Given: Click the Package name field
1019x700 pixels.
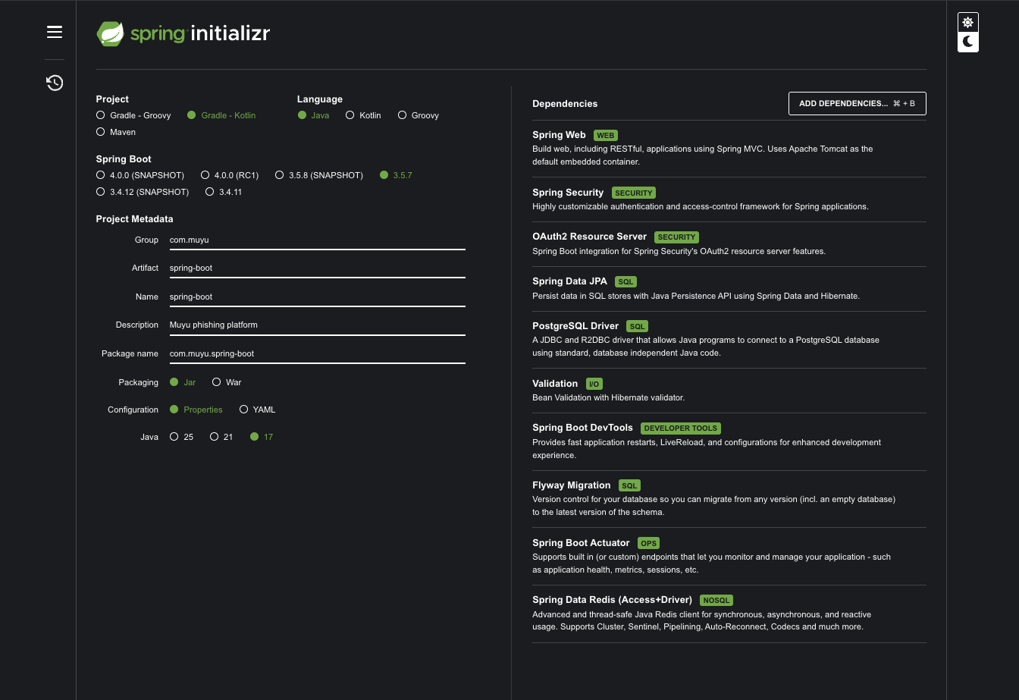Looking at the screenshot, I should [x=317, y=353].
